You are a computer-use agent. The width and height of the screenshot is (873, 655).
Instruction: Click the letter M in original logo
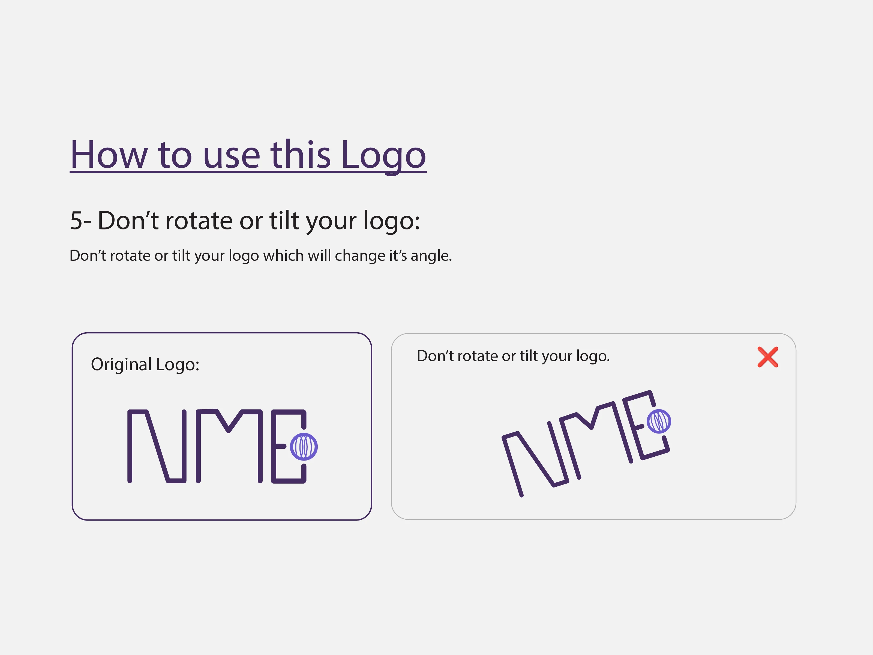click(x=229, y=446)
